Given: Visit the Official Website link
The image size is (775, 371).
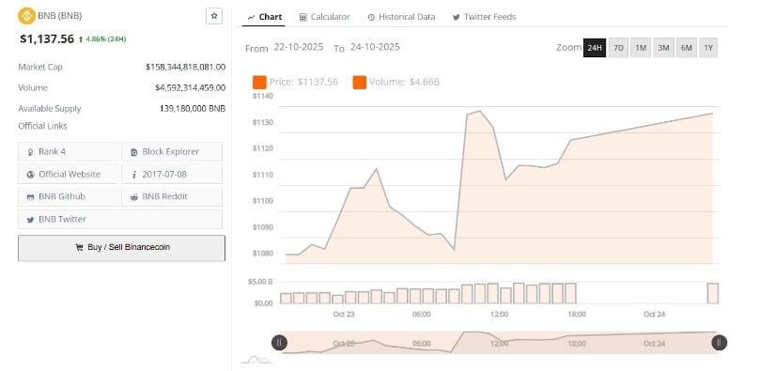Looking at the screenshot, I should click(x=69, y=174).
